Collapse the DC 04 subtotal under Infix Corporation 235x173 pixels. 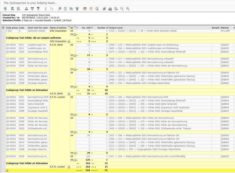point(75,34)
